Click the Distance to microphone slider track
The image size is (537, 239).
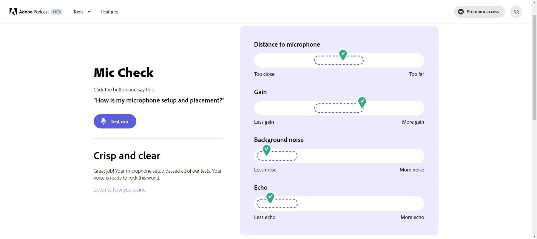coord(394,60)
